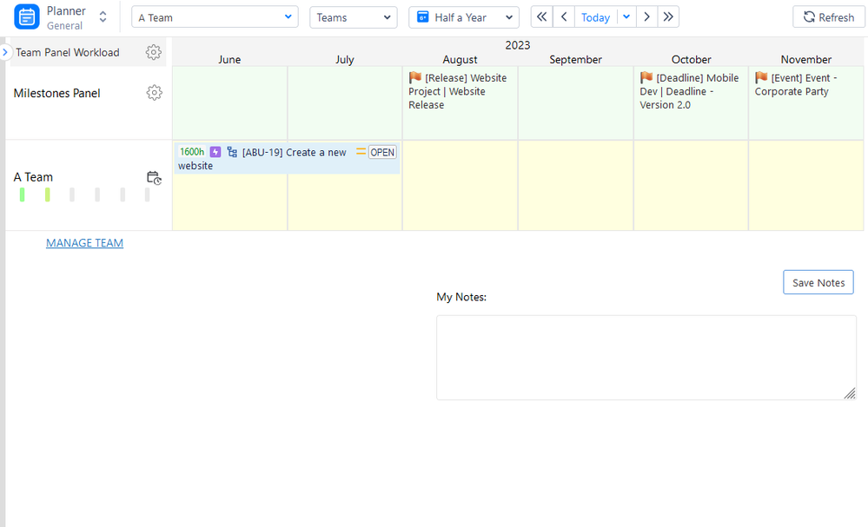Expand the left sidebar chevron
Viewport: 868px width, 527px height.
[5, 53]
